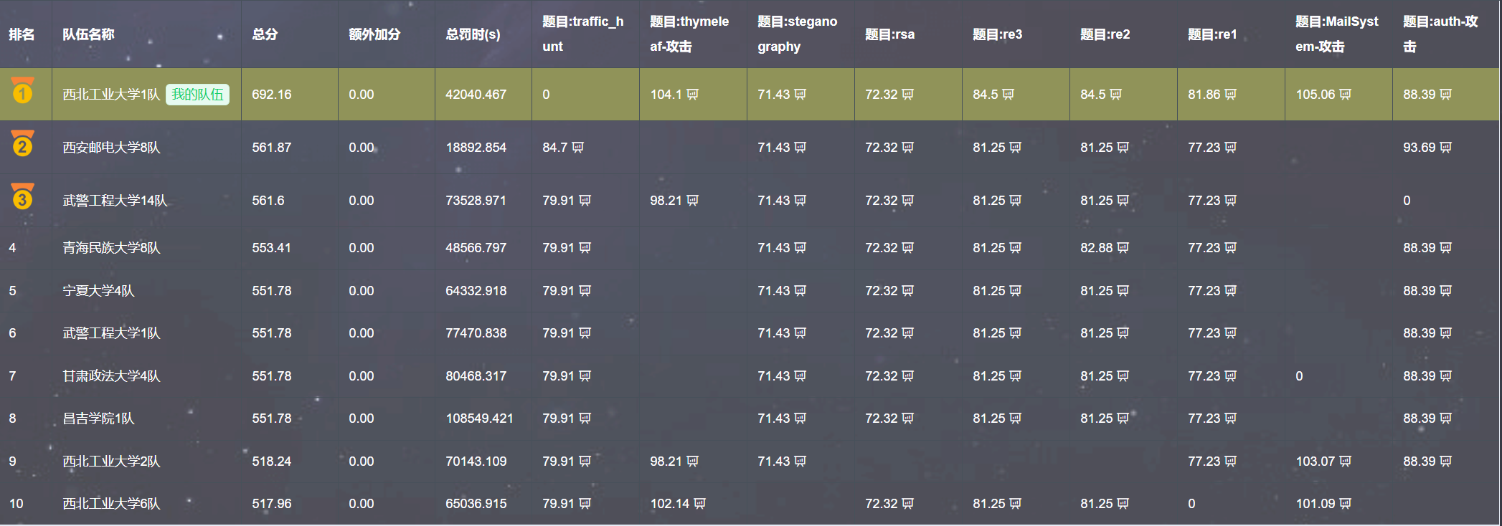
Task: Click the 总罚时(s) column header
Action: point(473,34)
